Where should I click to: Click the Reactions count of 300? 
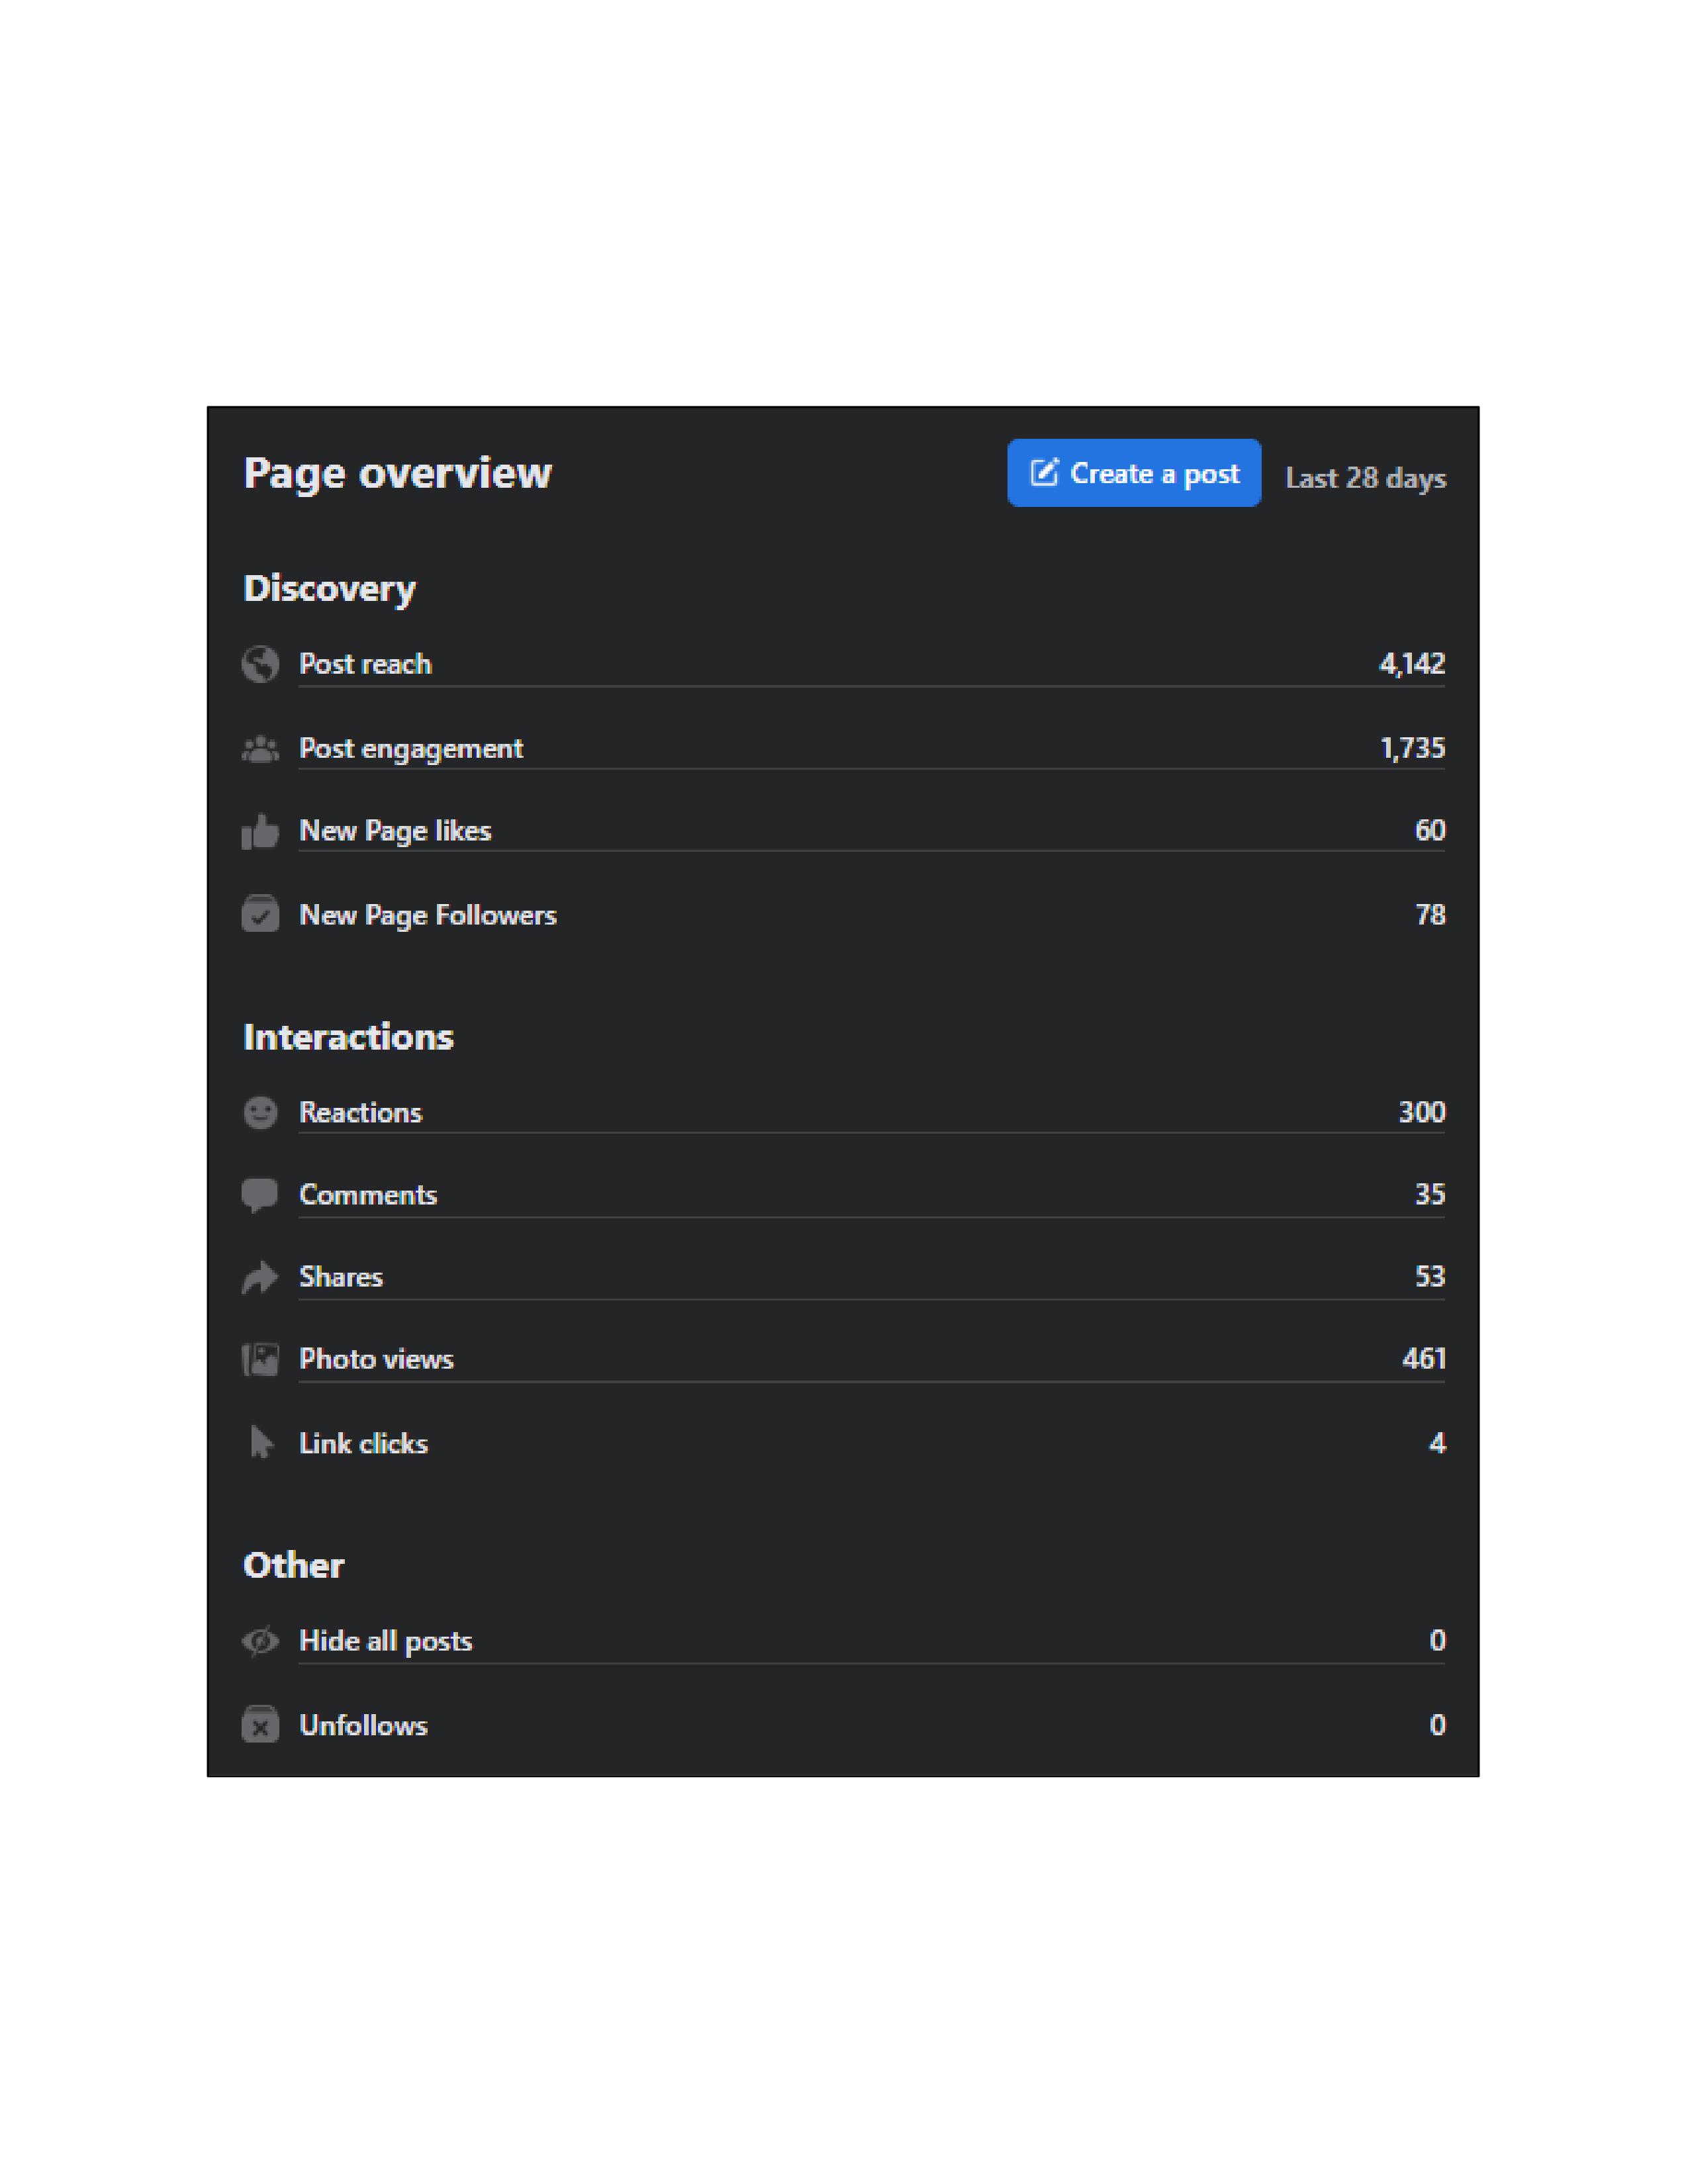[x=1421, y=1112]
